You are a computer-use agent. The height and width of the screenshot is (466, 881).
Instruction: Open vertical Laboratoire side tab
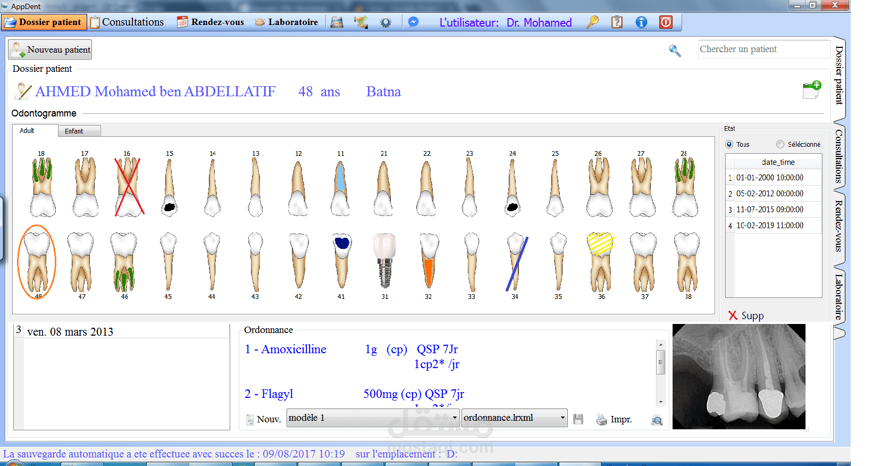click(839, 296)
